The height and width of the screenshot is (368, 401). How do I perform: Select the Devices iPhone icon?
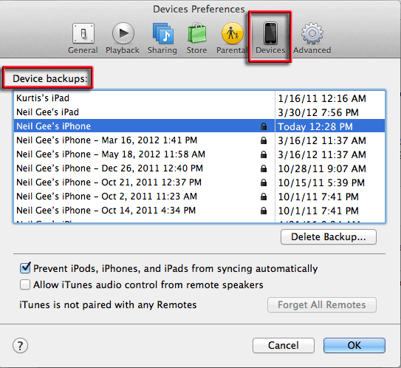pos(270,33)
